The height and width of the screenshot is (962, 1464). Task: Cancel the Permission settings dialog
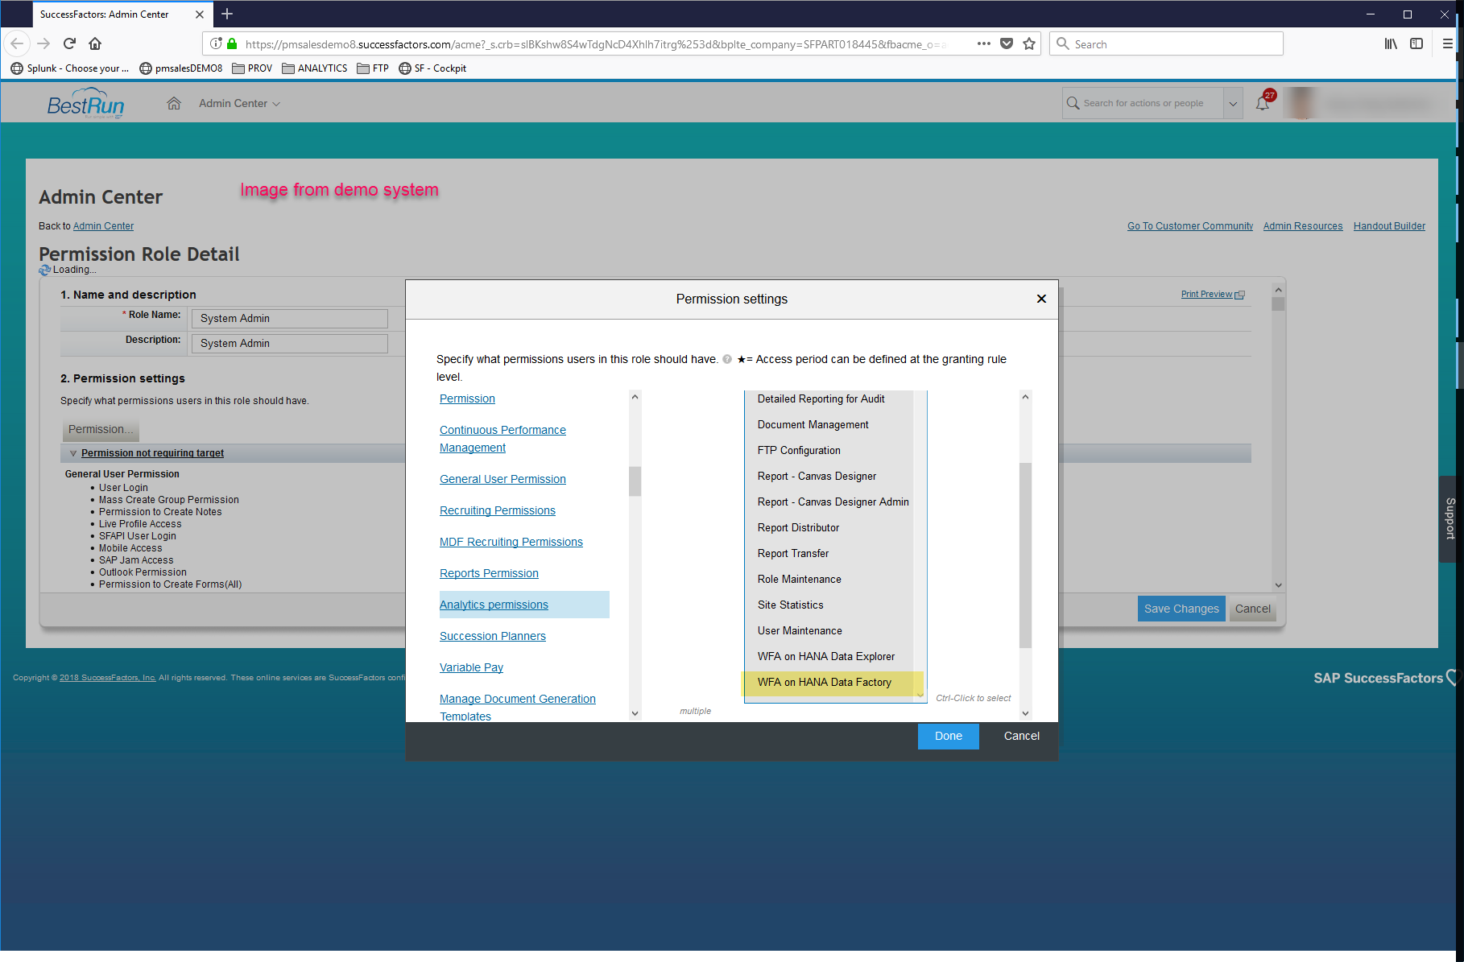pos(1021,736)
